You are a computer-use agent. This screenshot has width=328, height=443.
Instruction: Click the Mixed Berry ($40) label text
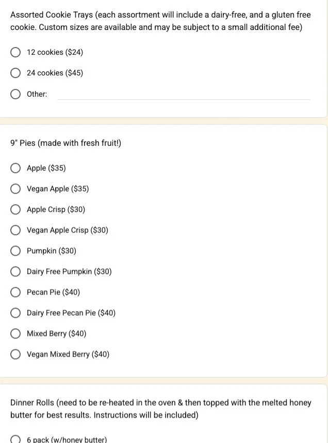coord(56,333)
